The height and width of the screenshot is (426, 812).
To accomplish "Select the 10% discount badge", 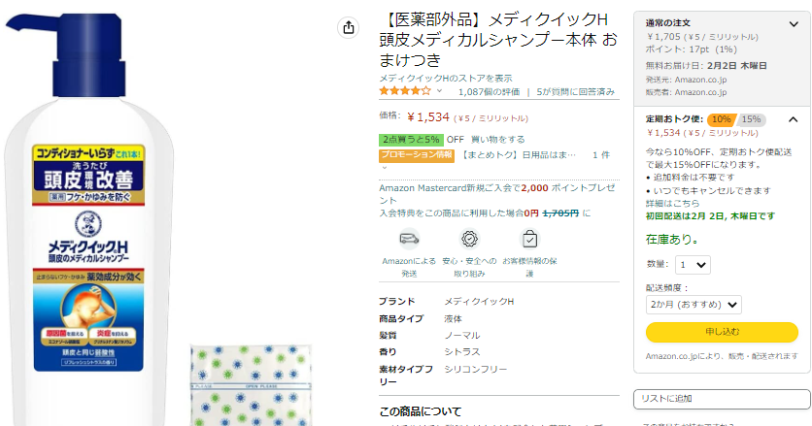I will pyautogui.click(x=721, y=119).
